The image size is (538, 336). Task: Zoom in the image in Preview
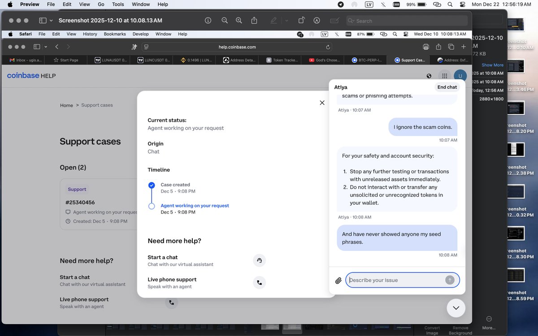[239, 21]
